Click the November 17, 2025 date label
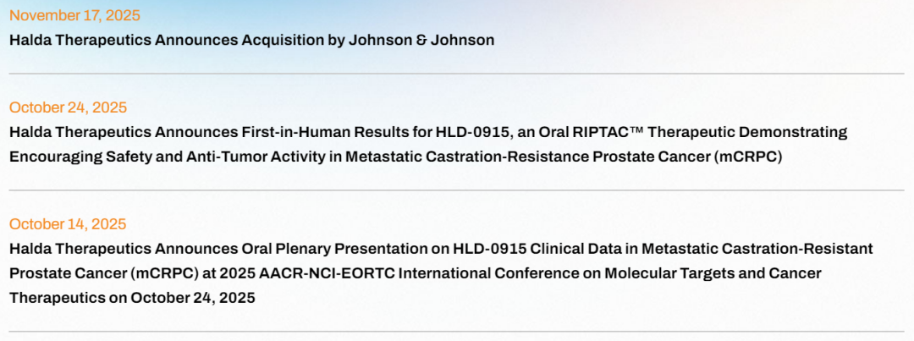The image size is (914, 341). tap(75, 15)
